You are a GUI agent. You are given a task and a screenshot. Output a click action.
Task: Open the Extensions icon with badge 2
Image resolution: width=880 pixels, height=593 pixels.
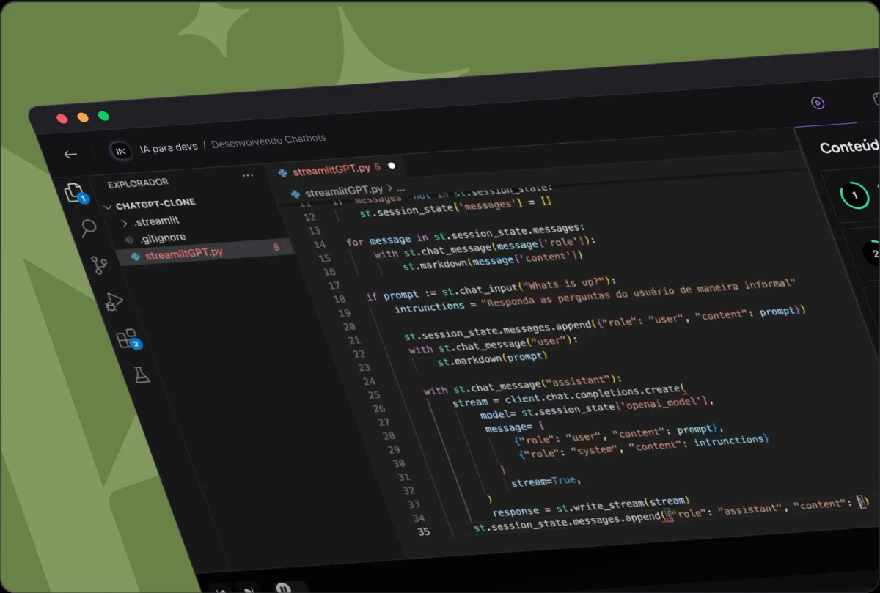(x=126, y=338)
